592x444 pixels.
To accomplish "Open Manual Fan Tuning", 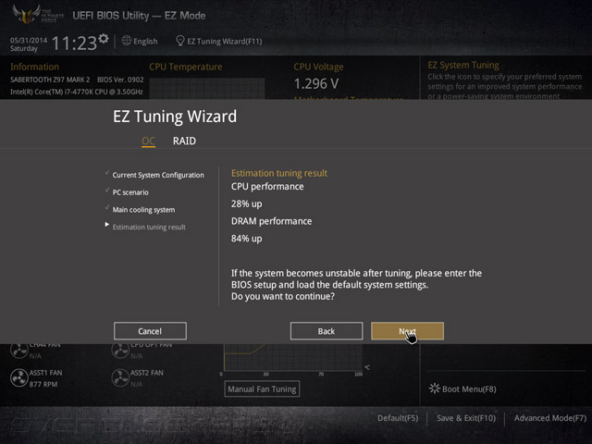I will tap(262, 388).
